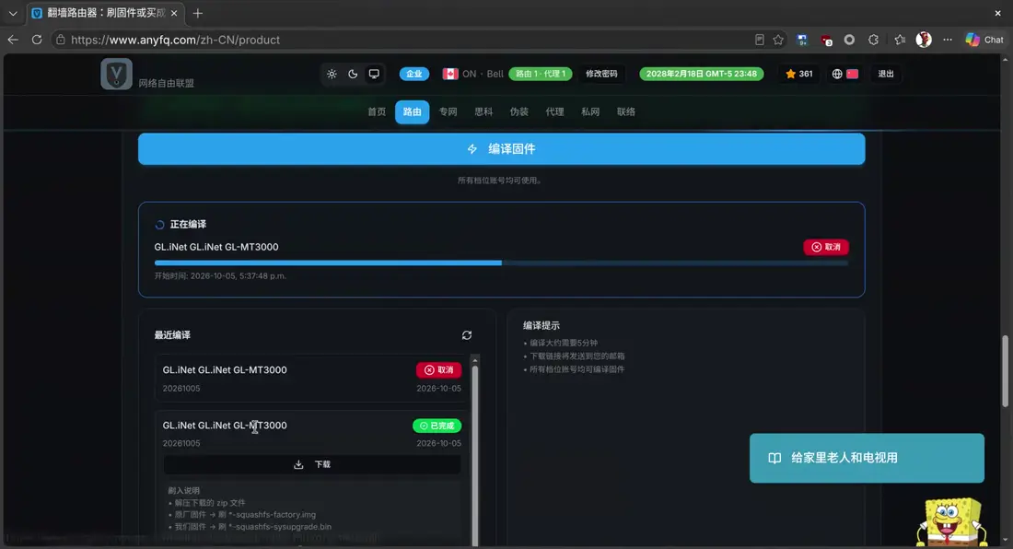Viewport: 1013px width, 549px height.
Task: Open the 代理 nav tab
Action: tap(554, 111)
